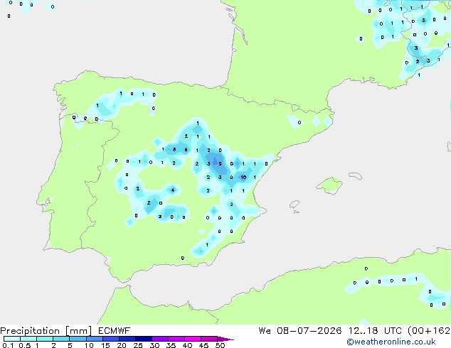
Task: Pick the 15–20 mm legend color box
Action: coord(110,339)
